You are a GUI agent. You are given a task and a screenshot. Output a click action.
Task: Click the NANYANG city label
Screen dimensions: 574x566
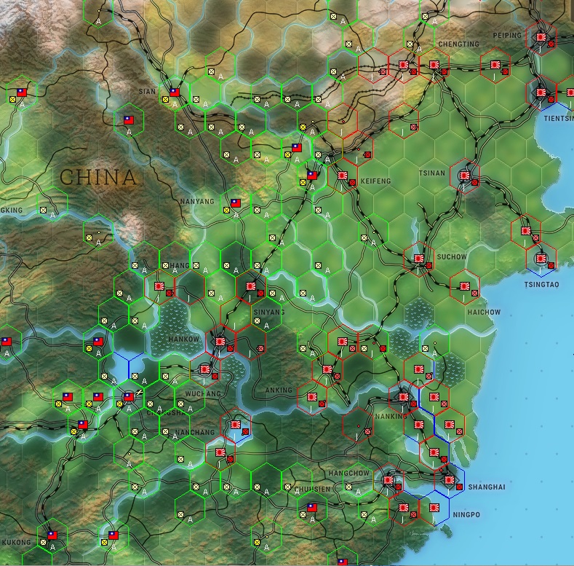pos(197,202)
